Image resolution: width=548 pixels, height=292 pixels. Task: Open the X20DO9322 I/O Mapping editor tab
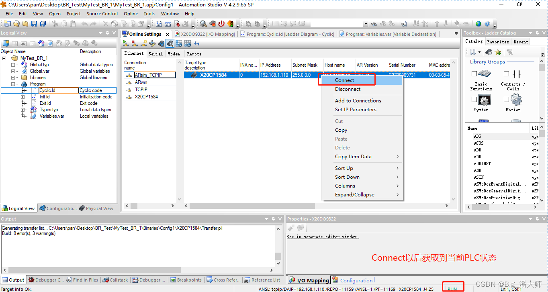(205, 34)
